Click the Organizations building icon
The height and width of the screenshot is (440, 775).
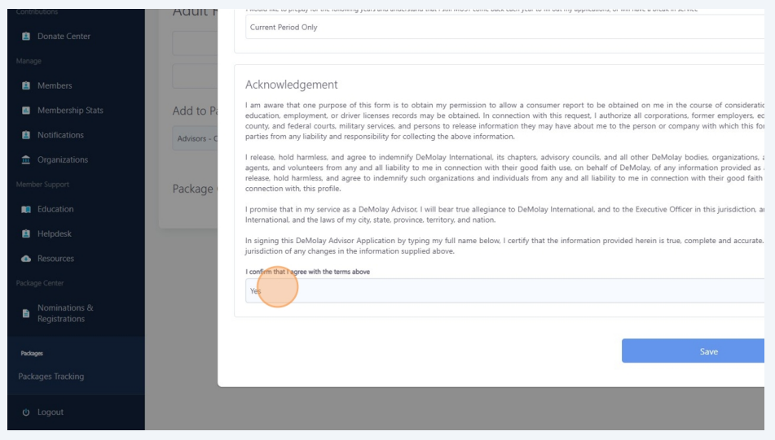(x=26, y=159)
